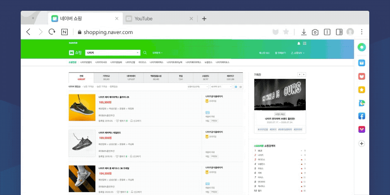Open the striped background sneaker thumbnail
Image resolution: width=390 pixels, height=195 pixels.
tap(82, 179)
